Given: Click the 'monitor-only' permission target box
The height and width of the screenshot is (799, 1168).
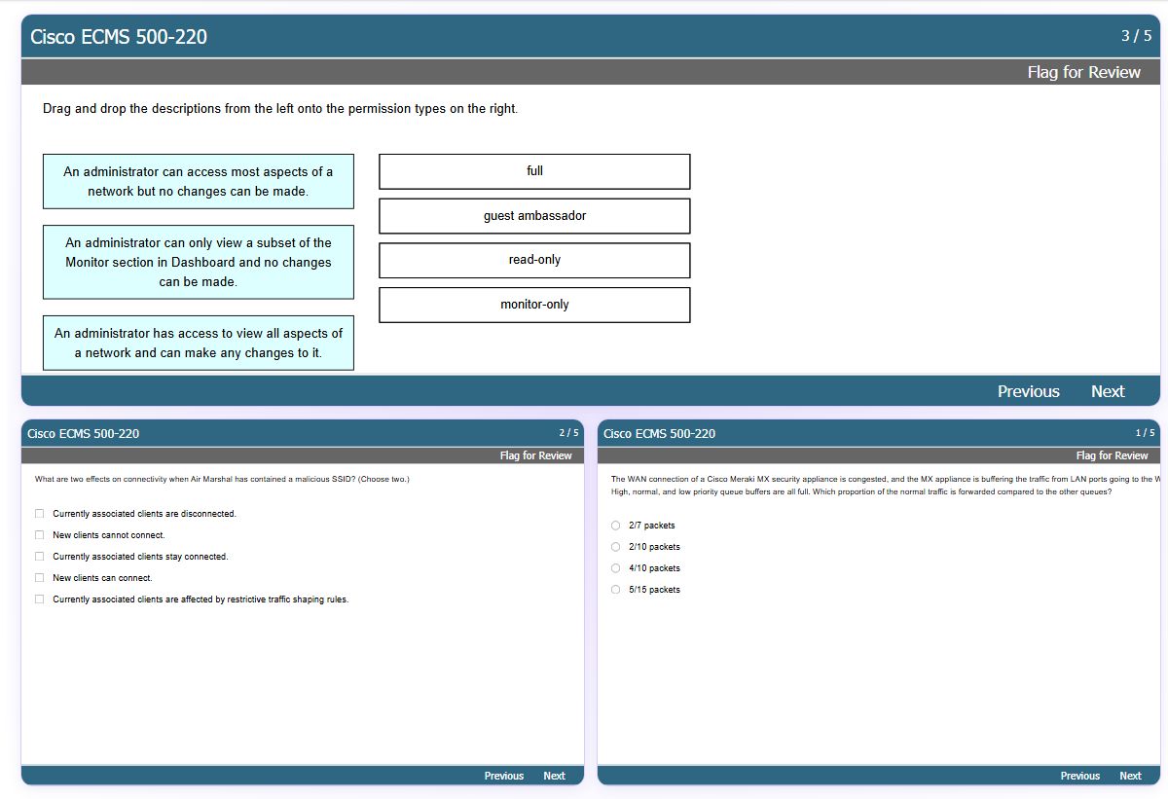Looking at the screenshot, I should pos(534,305).
